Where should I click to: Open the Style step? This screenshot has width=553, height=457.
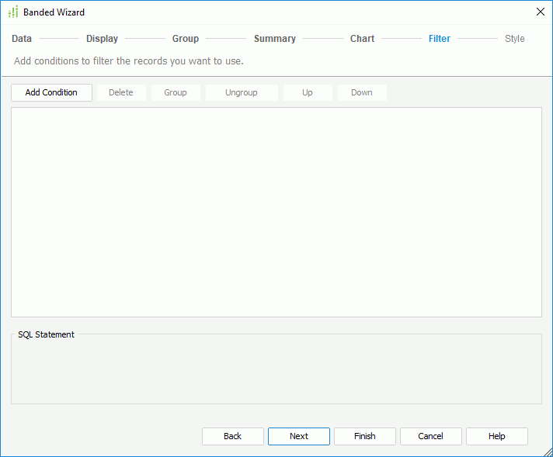click(x=515, y=38)
